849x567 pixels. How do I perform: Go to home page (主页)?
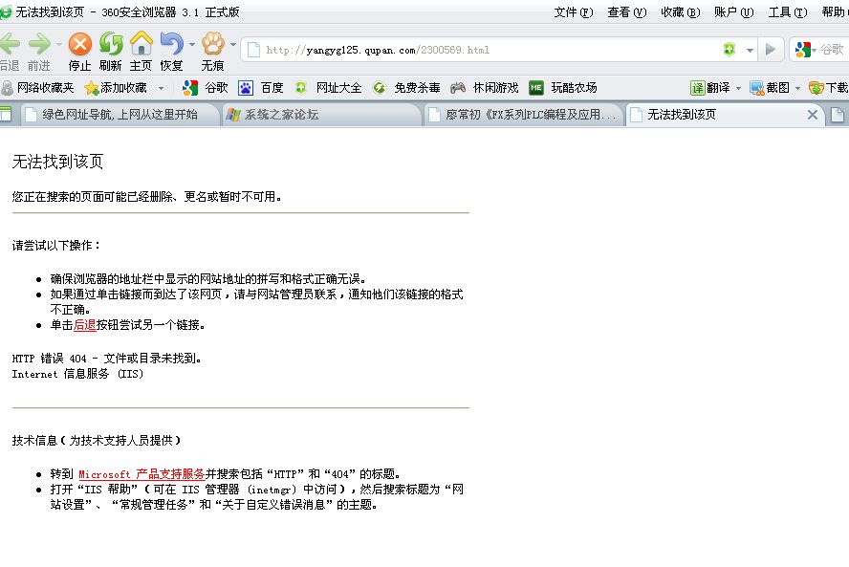141,45
